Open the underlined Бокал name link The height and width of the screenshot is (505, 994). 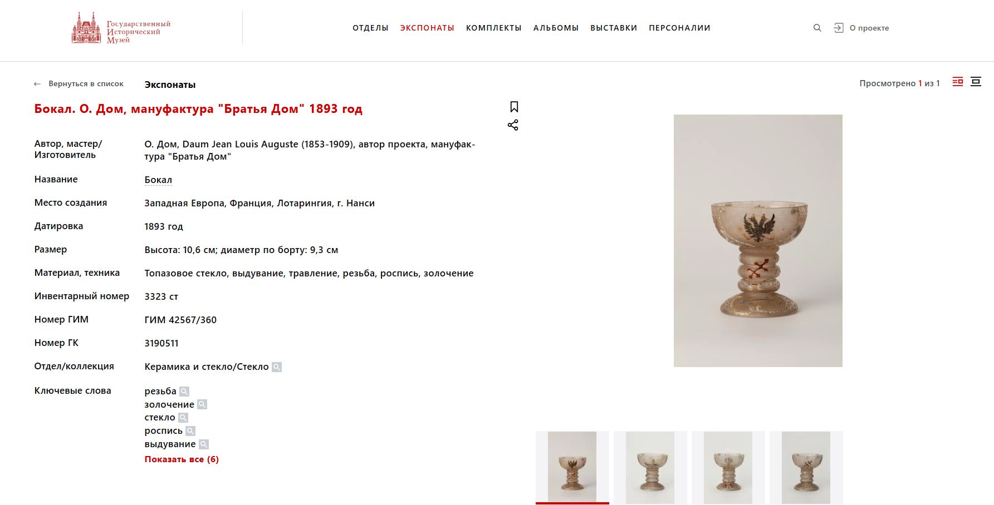[158, 180]
